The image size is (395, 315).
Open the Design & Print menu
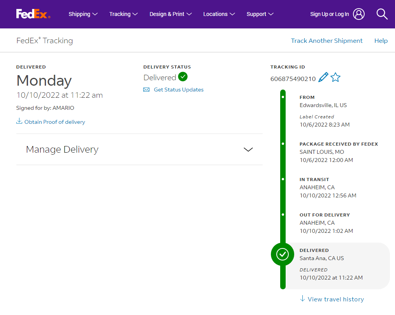tap(170, 14)
